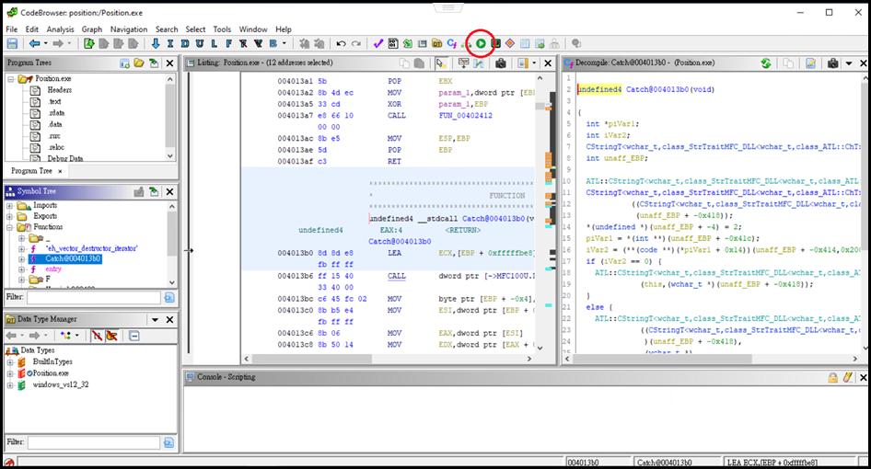This screenshot has height=469, width=871.
Task: Open the back-navigation history dropdown arrow
Action: click(x=45, y=43)
